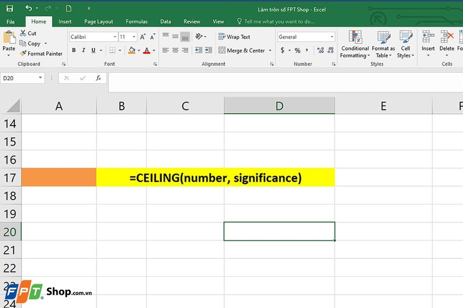Image resolution: width=463 pixels, height=308 pixels.
Task: Select the Format Painter tool
Action: coord(41,54)
